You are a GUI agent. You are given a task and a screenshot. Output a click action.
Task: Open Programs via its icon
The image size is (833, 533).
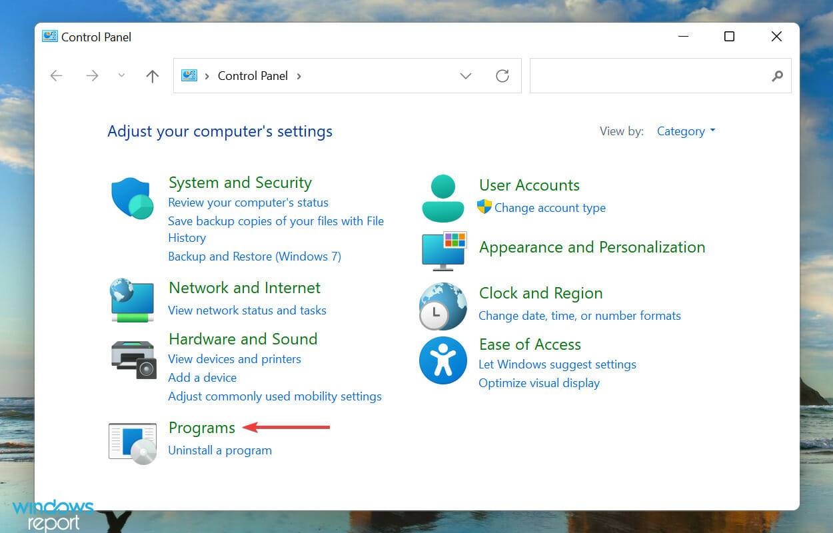[x=132, y=441]
